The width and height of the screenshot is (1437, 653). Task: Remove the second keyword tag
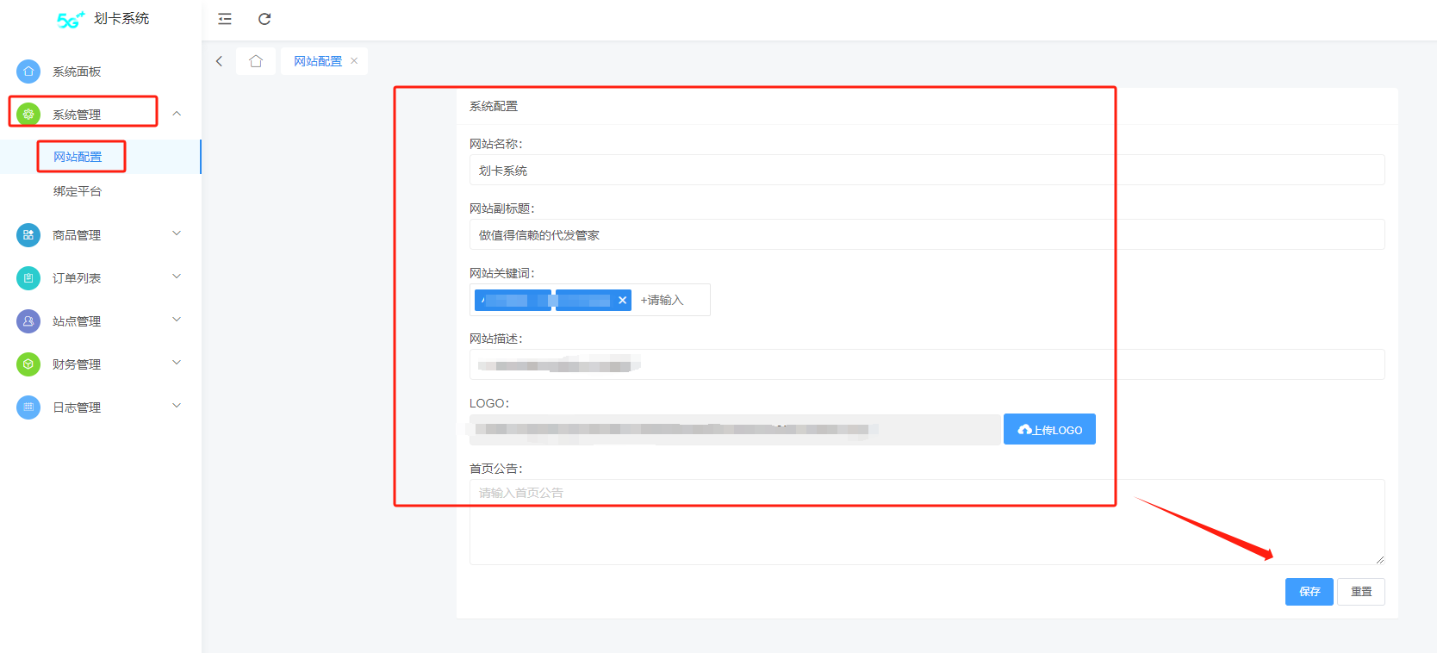click(x=622, y=301)
